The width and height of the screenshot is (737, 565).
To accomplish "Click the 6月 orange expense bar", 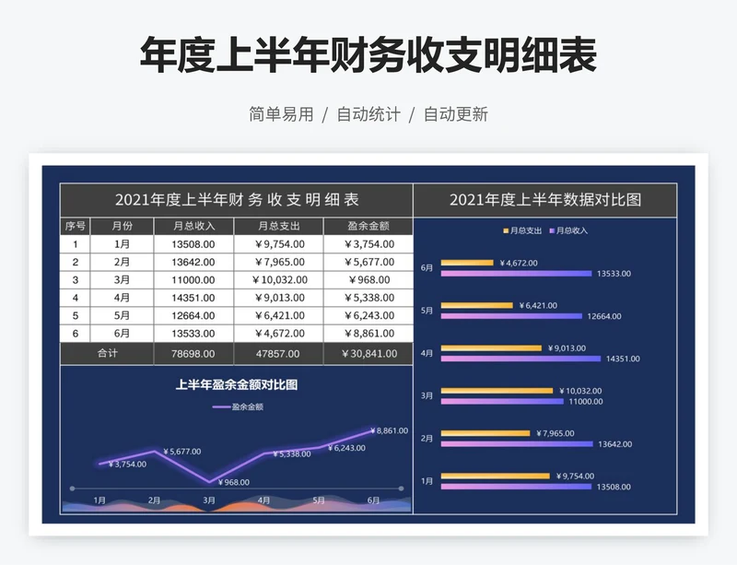I will pyautogui.click(x=467, y=263).
